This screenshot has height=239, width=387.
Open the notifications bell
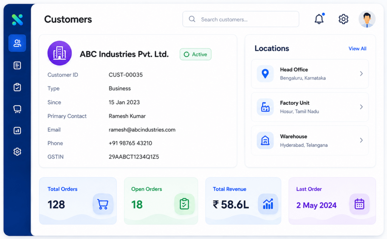(x=319, y=19)
